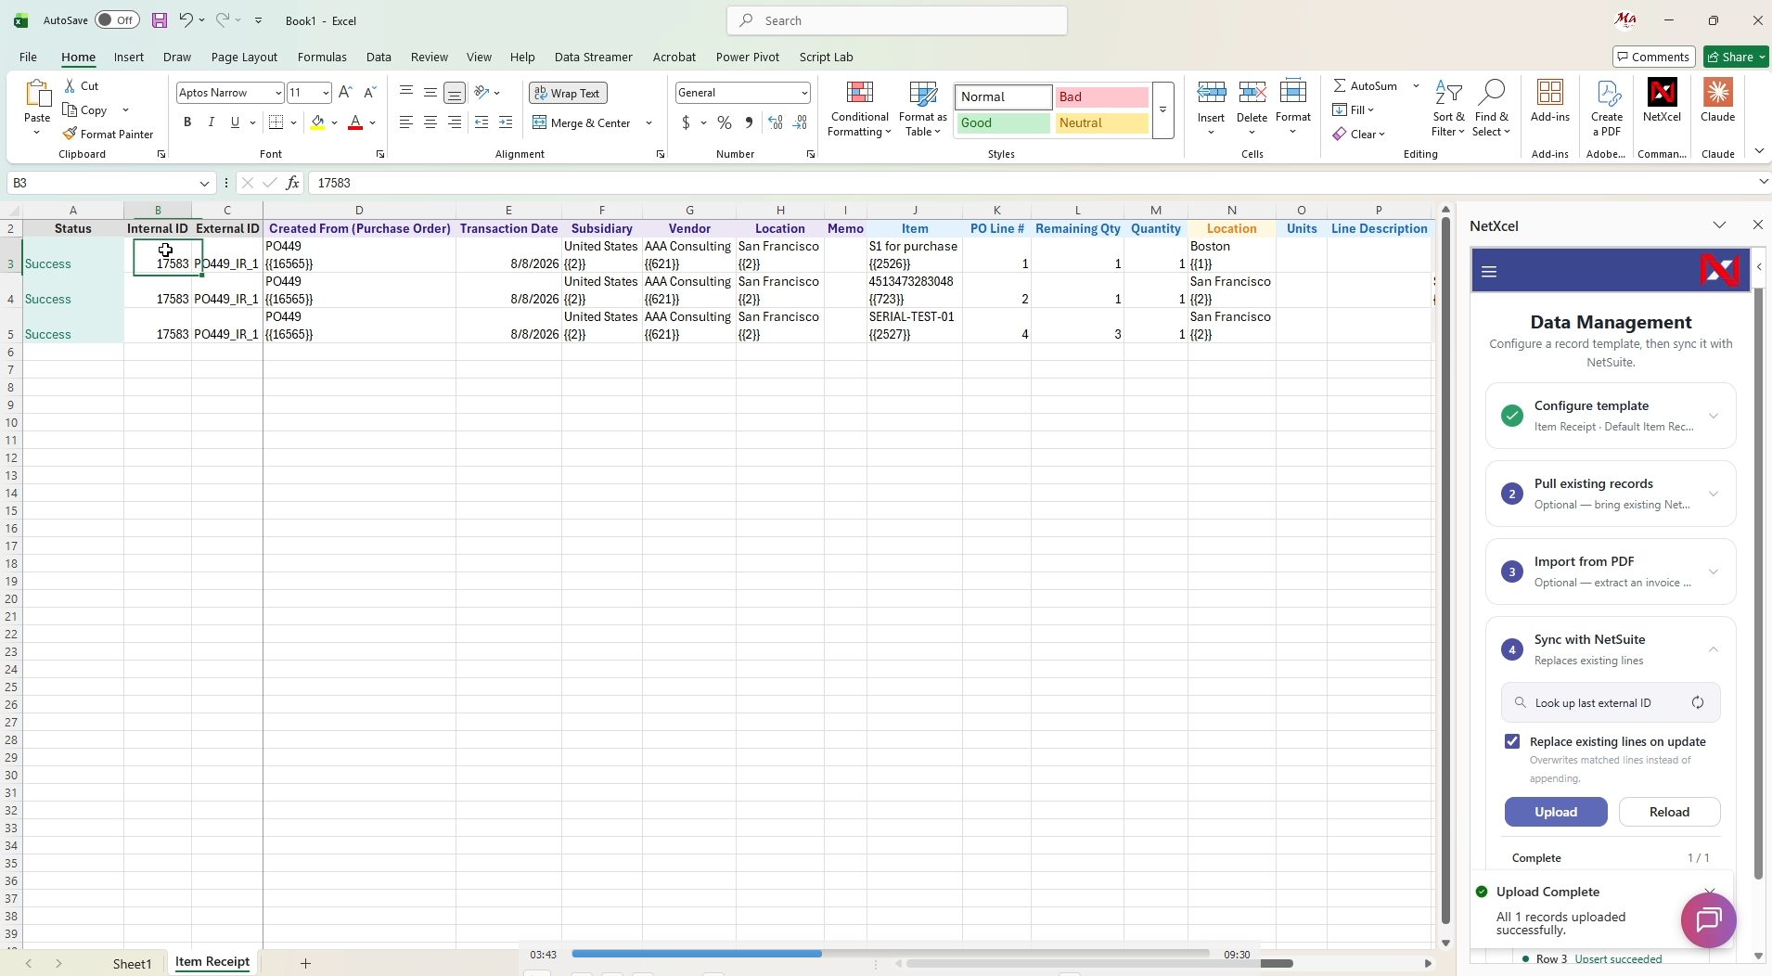Launch the NetXcel ribbon command
1772x976 pixels.
[x=1662, y=101]
